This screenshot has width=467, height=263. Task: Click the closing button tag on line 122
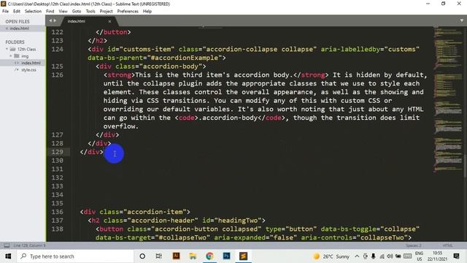(x=114, y=32)
